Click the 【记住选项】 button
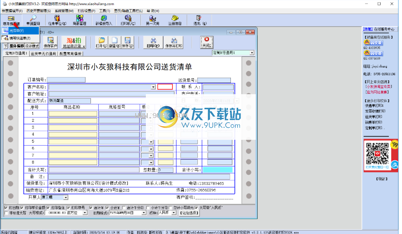This screenshot has width=402, height=234. 189,213
